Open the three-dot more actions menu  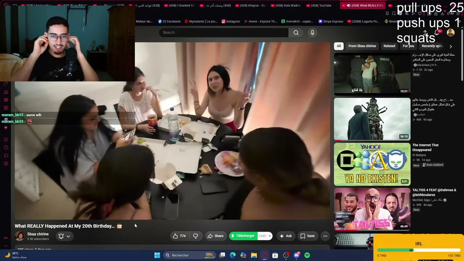click(x=325, y=236)
